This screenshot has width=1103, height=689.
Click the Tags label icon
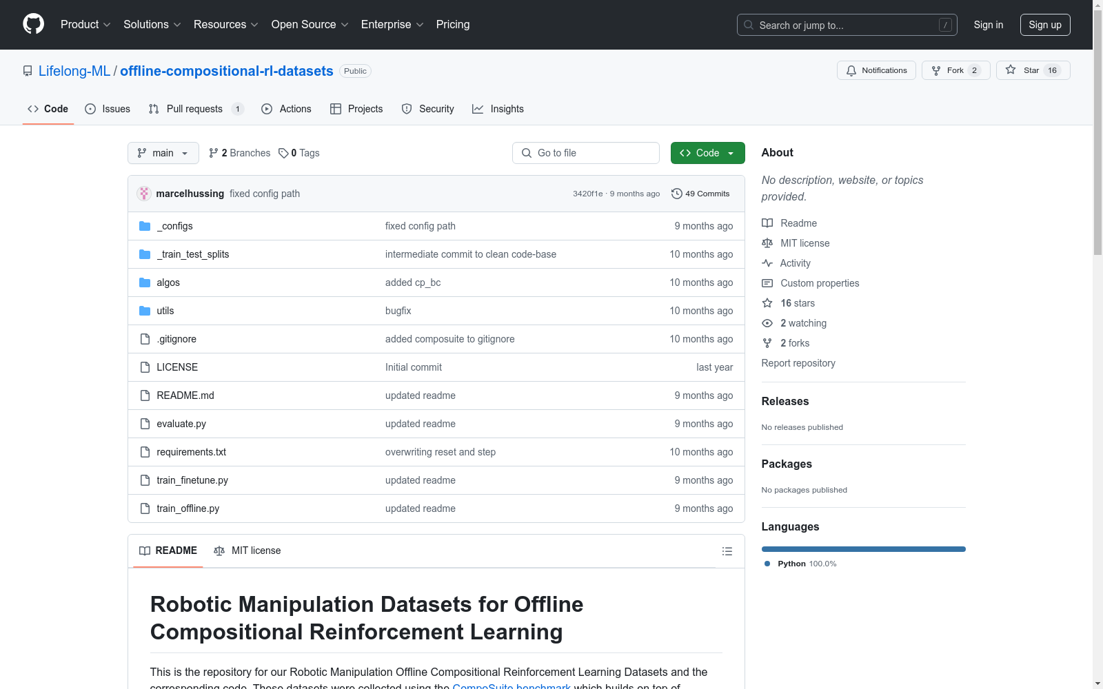(x=283, y=153)
